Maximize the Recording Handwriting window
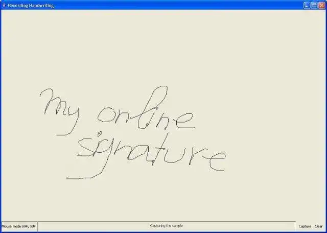 point(314,6)
